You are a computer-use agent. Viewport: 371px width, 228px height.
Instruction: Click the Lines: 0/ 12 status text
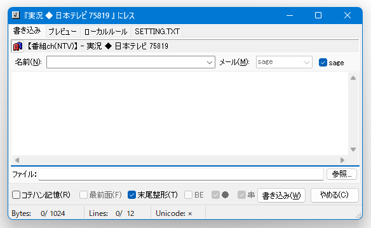(112, 213)
